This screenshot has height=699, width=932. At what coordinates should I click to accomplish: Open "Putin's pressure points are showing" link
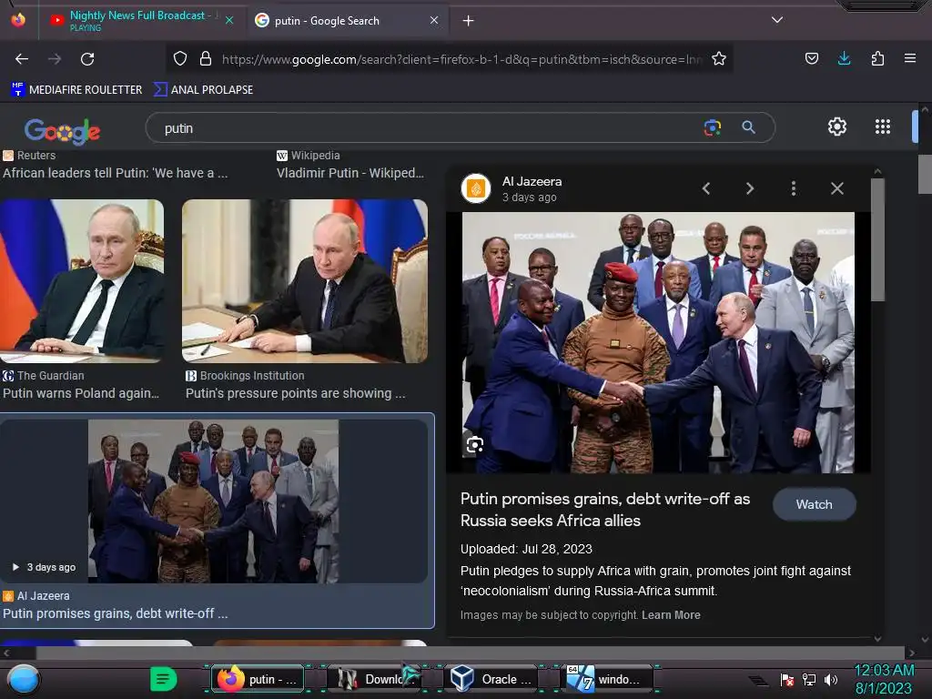pyautogui.click(x=296, y=393)
